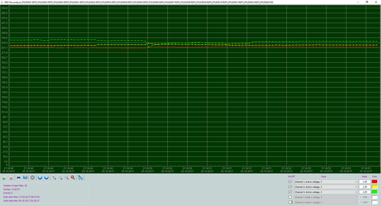Print the chart with the printer icon

19,177
